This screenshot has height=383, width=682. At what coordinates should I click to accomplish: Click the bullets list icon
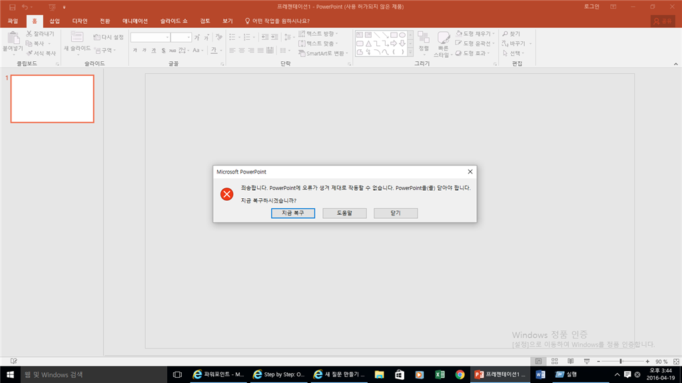pyautogui.click(x=232, y=37)
